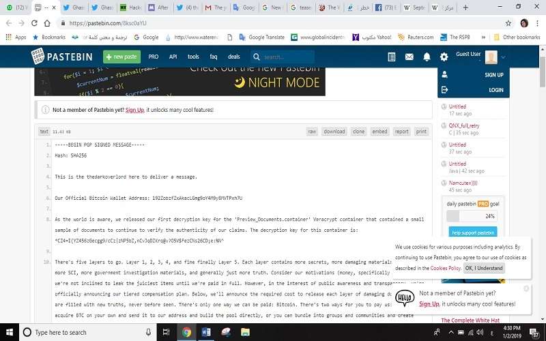Click the Windows taskbar search box

coord(88,332)
